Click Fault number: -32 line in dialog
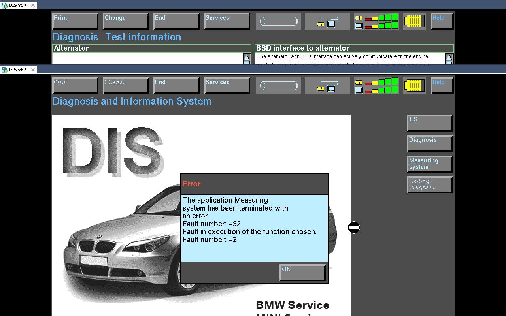 point(211,224)
